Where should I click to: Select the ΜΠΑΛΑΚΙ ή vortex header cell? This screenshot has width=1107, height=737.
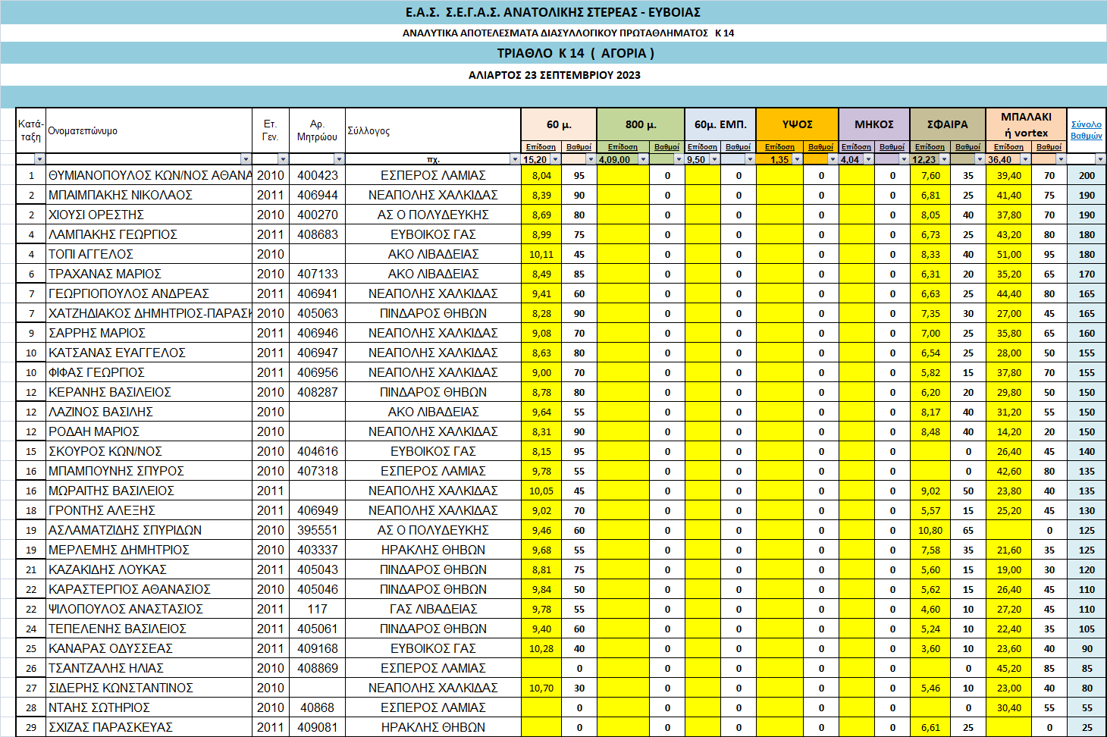[1027, 124]
